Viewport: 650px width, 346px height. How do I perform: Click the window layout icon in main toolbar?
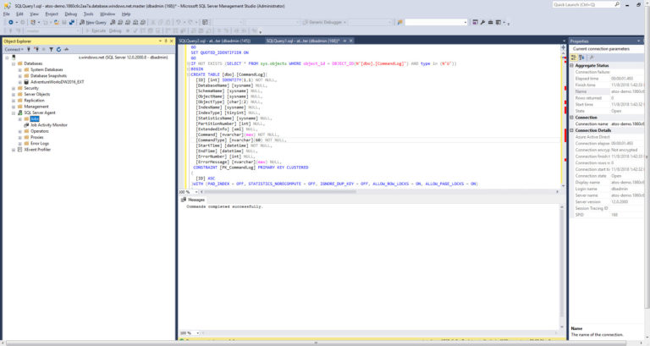tap(499, 22)
